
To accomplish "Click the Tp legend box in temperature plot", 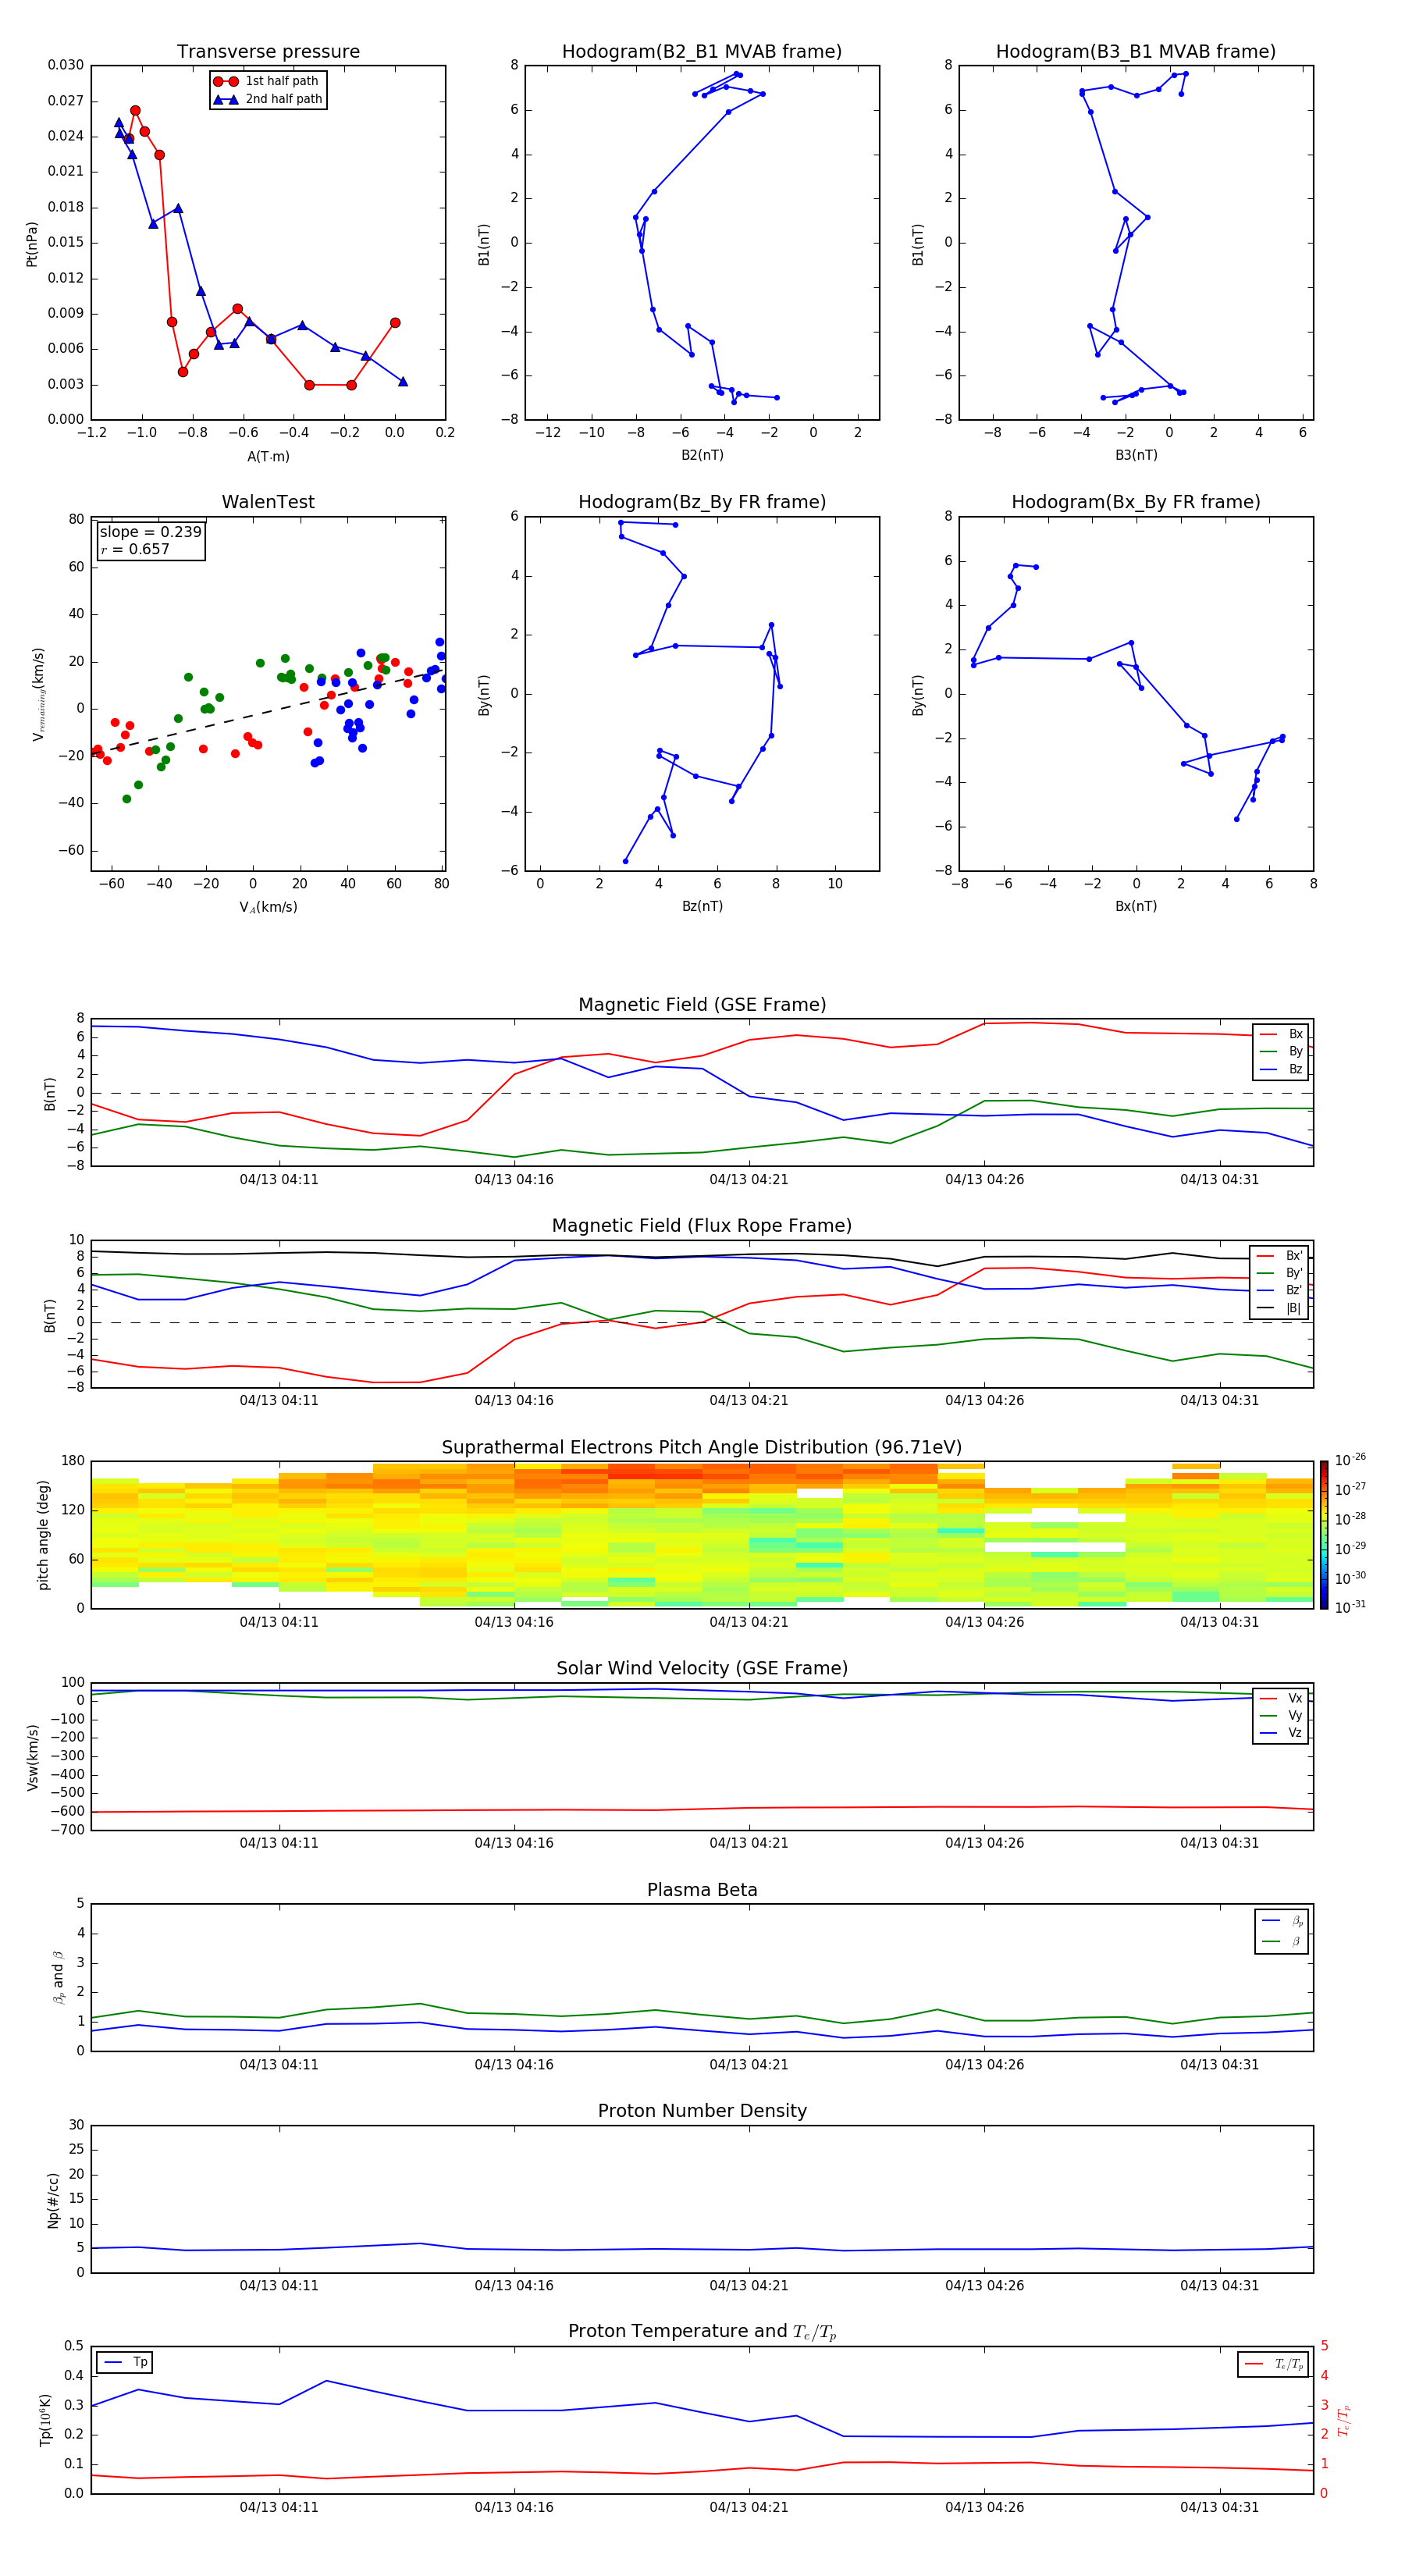I will [x=124, y=2362].
